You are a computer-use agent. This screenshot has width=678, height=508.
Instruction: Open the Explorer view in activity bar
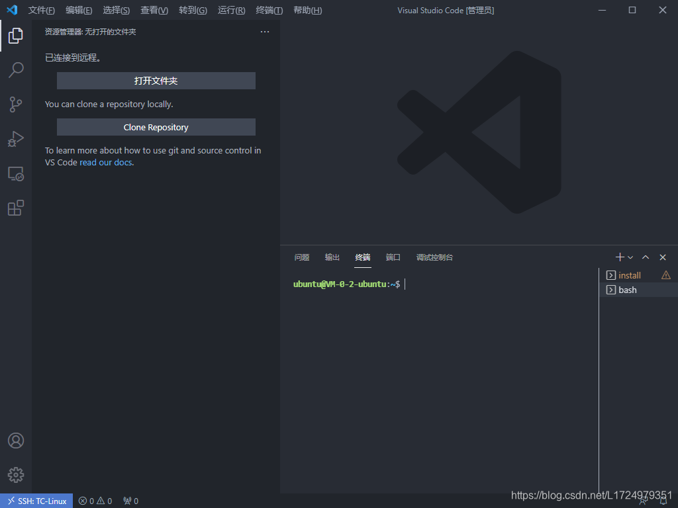16,36
